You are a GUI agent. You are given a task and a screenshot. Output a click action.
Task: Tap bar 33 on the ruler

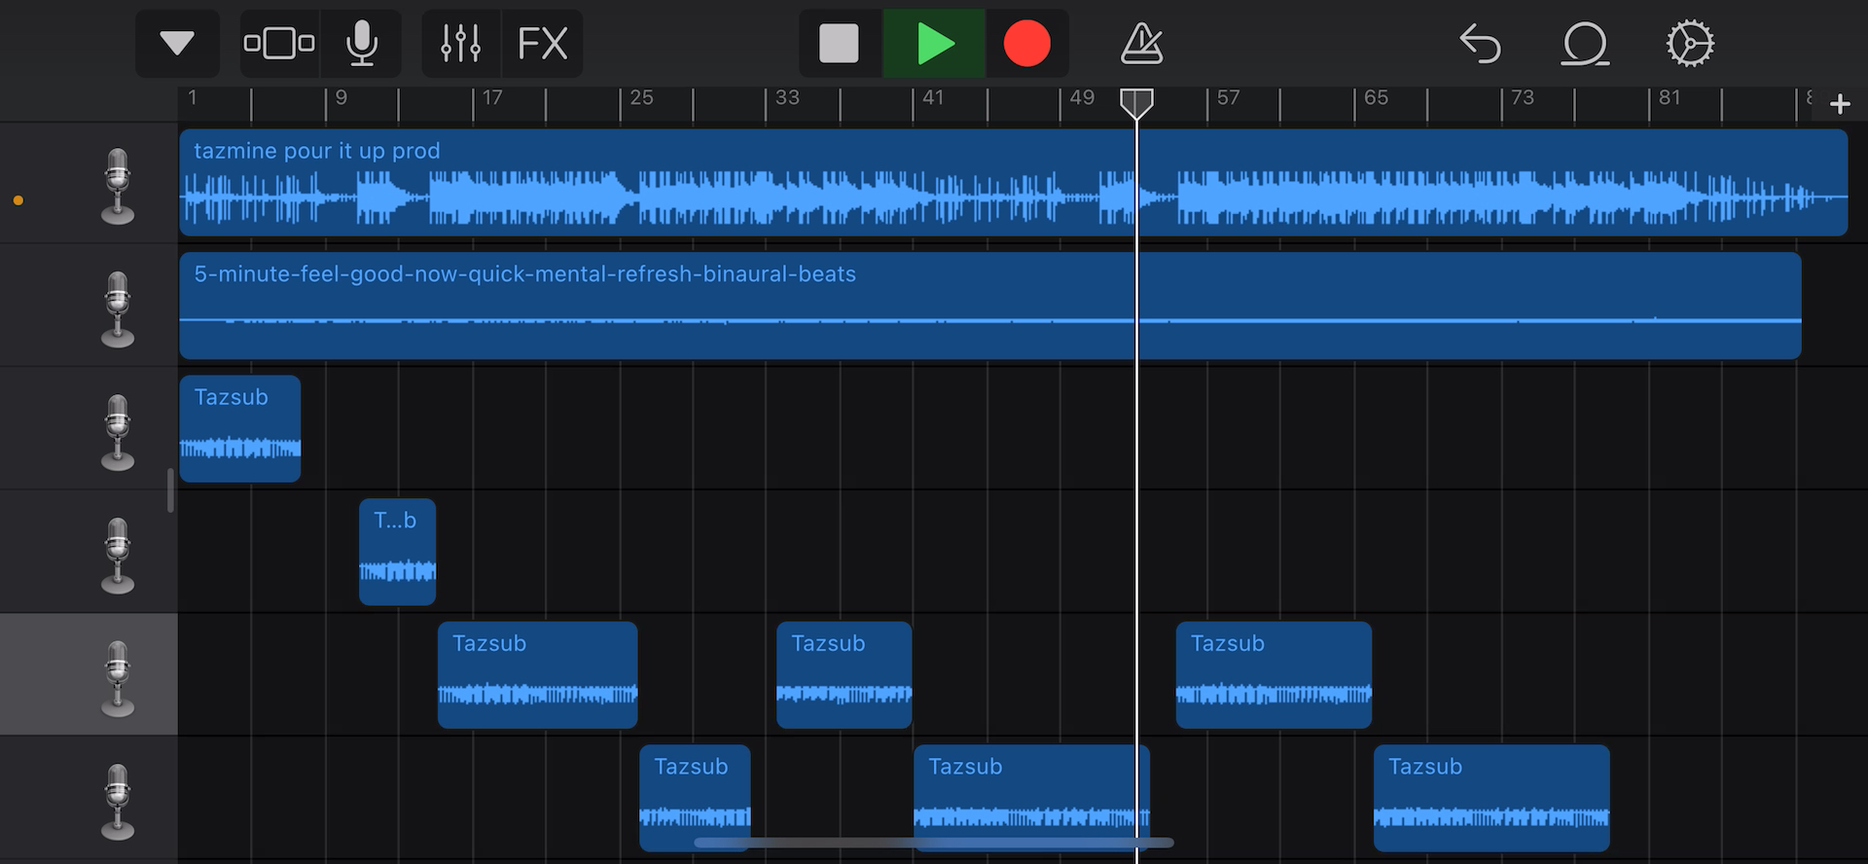pos(787,97)
